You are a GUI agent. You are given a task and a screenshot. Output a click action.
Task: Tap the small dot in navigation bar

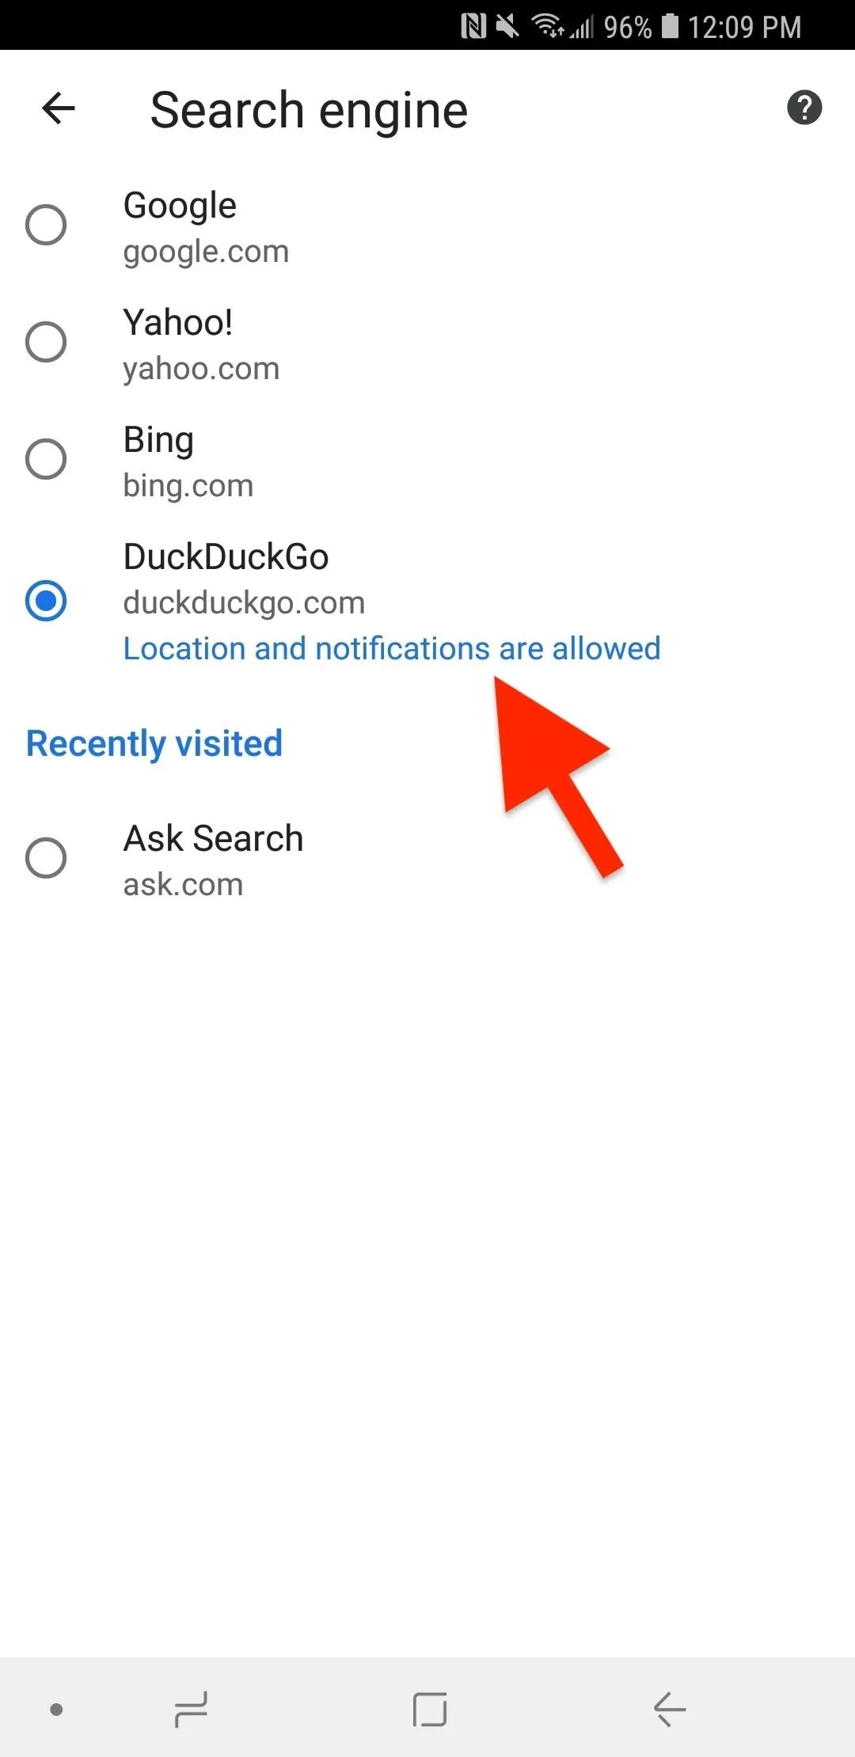pyautogui.click(x=56, y=1710)
